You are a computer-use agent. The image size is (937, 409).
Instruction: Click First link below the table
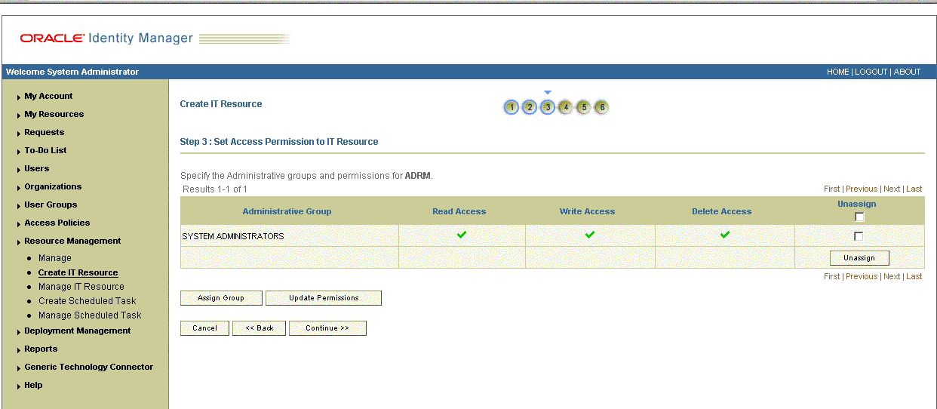tap(831, 277)
